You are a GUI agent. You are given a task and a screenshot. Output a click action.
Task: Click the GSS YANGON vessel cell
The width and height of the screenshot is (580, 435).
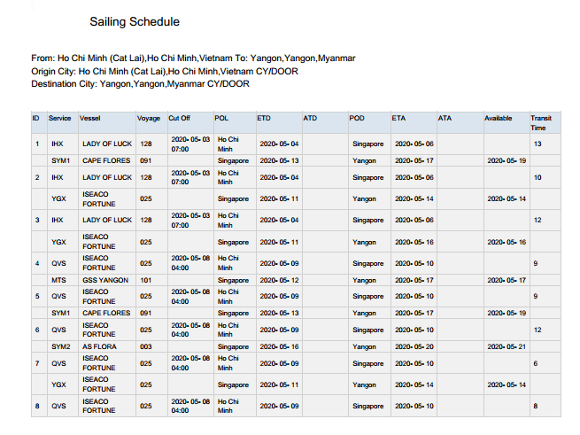click(x=106, y=280)
